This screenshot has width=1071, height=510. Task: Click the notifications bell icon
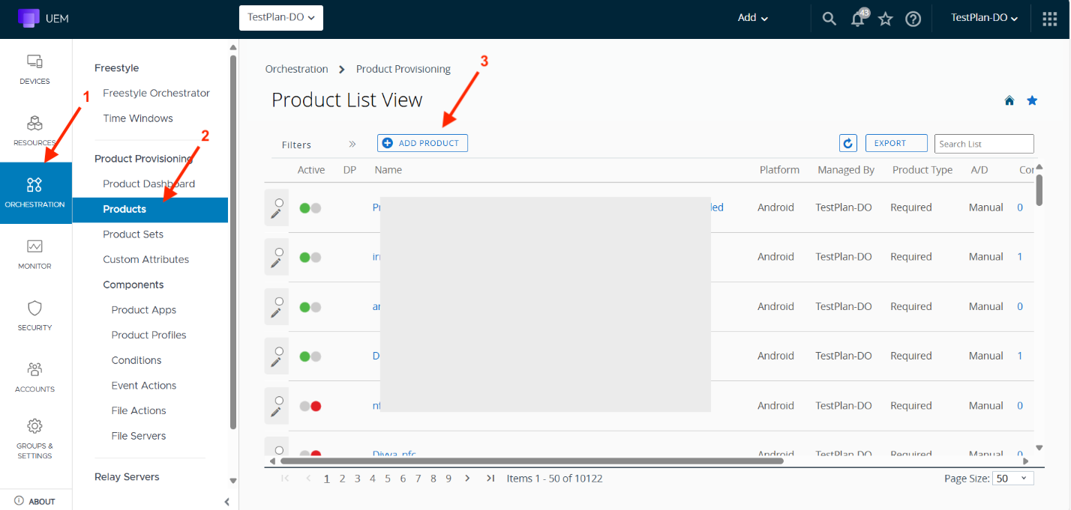pos(858,19)
